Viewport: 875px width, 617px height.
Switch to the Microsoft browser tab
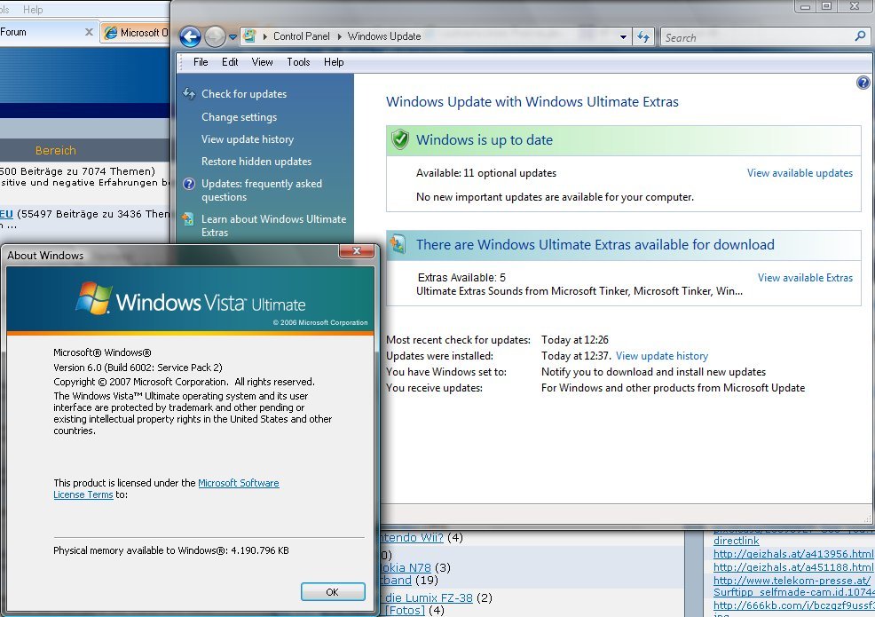pyautogui.click(x=136, y=32)
